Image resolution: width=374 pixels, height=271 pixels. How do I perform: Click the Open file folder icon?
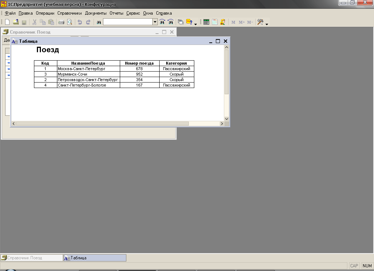16,22
